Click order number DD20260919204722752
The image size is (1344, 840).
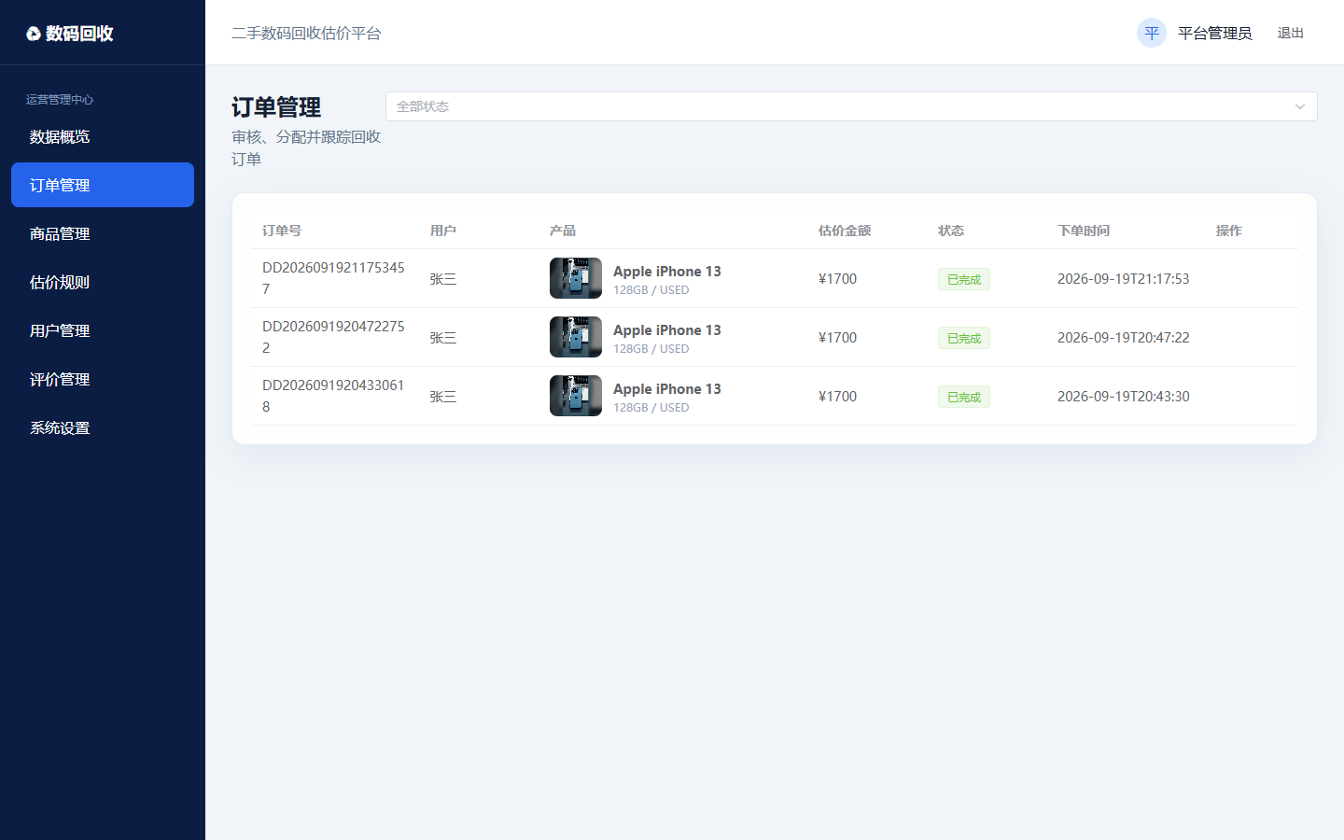click(333, 337)
